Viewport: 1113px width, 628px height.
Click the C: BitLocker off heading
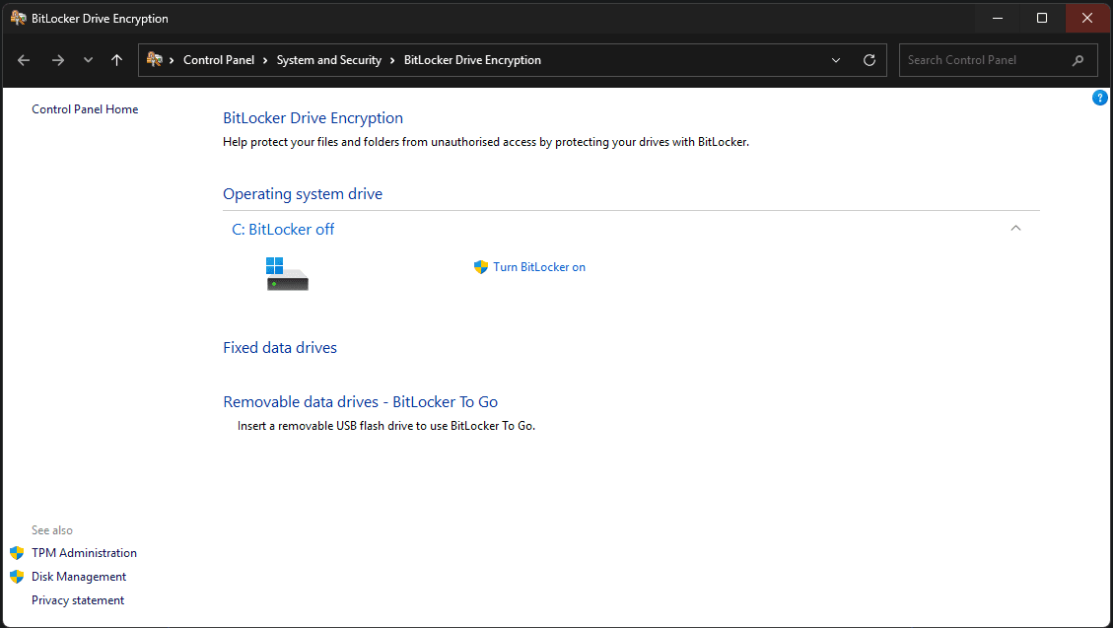tap(283, 229)
